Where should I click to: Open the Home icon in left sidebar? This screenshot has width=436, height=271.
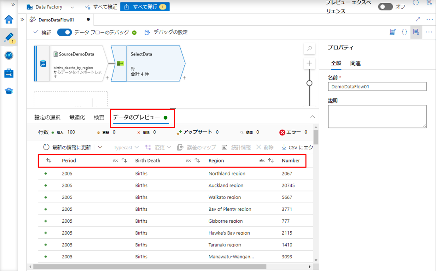point(9,19)
